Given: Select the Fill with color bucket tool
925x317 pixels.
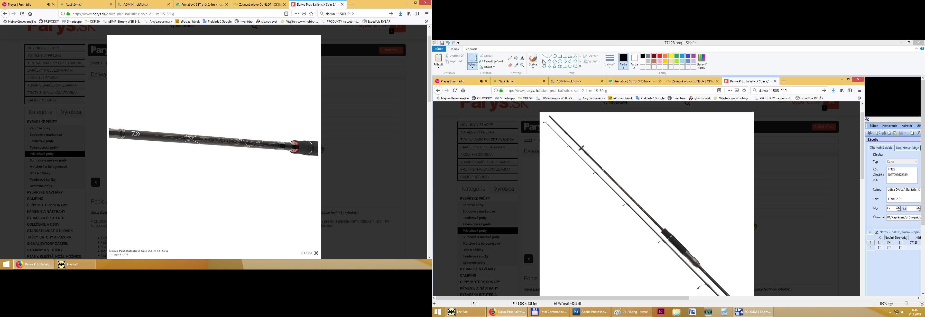Looking at the screenshot, I should coord(516,58).
